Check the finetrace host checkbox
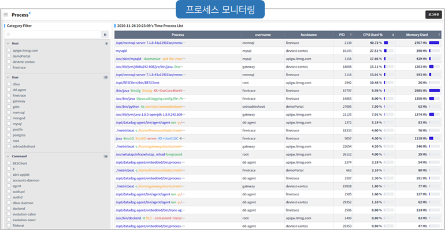The width and height of the screenshot is (445, 230). pyautogui.click(x=9, y=67)
